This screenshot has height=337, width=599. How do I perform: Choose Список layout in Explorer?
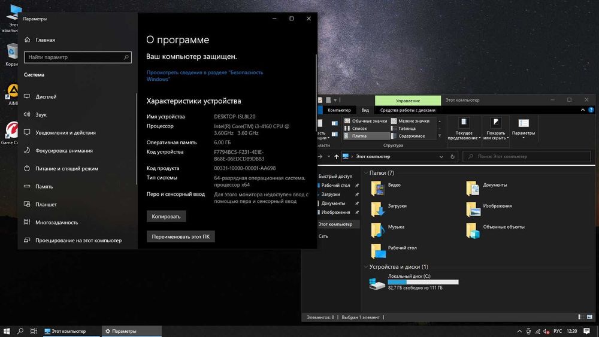tap(356, 129)
